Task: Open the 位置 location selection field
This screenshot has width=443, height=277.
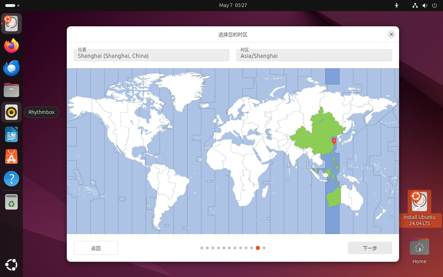Action: [x=151, y=55]
